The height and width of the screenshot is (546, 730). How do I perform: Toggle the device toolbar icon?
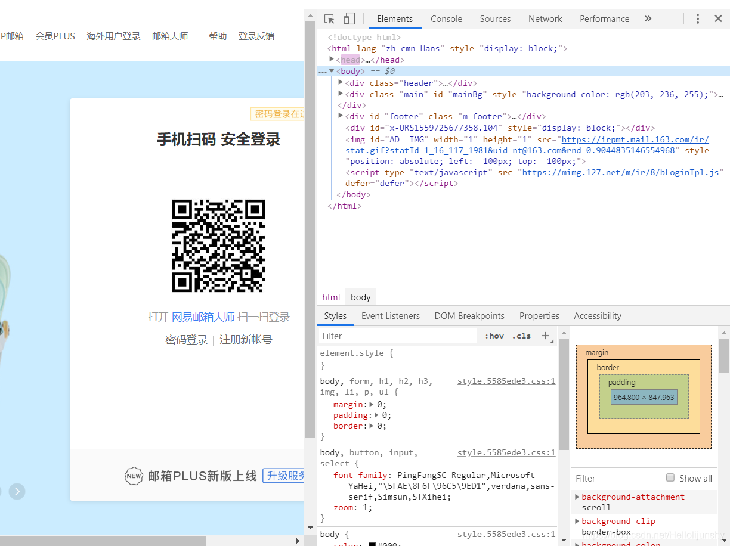point(349,18)
